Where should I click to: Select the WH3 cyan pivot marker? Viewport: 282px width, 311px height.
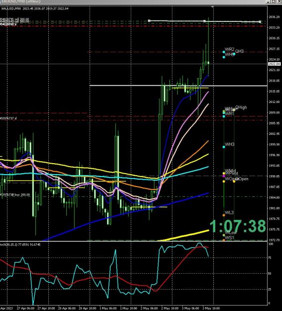tap(224, 147)
